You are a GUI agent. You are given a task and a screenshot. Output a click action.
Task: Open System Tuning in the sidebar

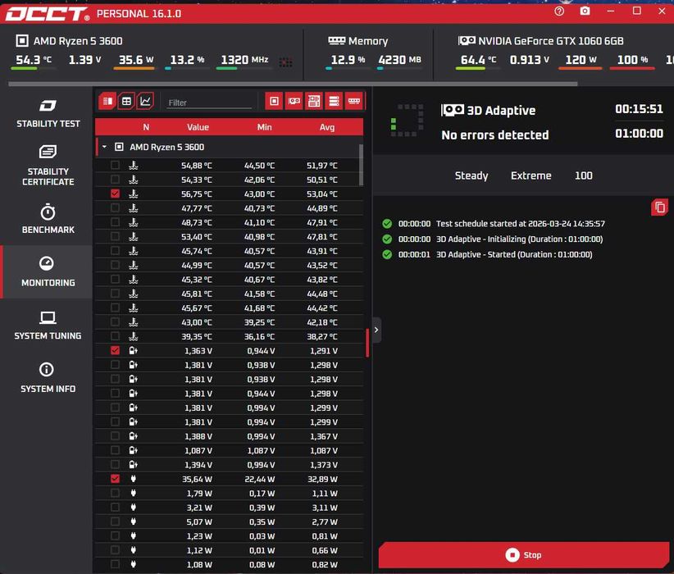point(48,325)
